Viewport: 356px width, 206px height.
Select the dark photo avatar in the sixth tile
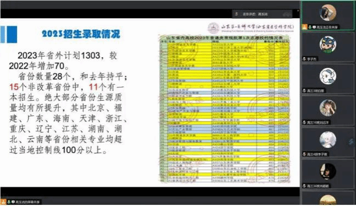[328, 171]
